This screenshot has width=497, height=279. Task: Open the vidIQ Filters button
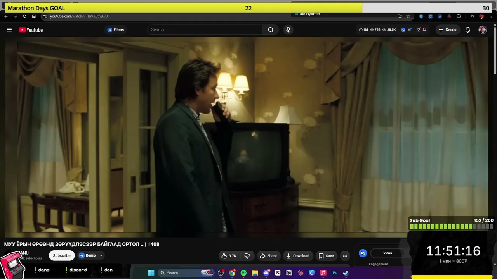[x=116, y=30]
